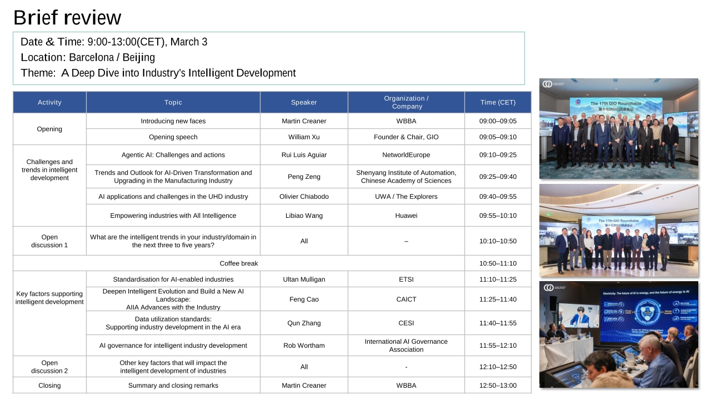Select the "09:25–09:40" time cell
This screenshot has height=400, width=711.
tap(498, 177)
